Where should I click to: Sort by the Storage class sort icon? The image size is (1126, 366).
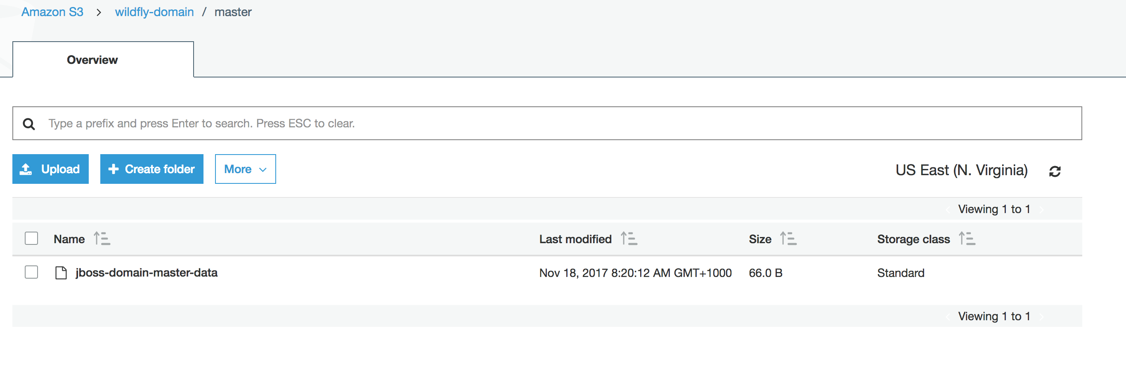click(967, 239)
